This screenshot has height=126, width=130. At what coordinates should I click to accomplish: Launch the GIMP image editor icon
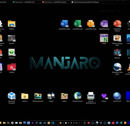[x=117, y=38]
